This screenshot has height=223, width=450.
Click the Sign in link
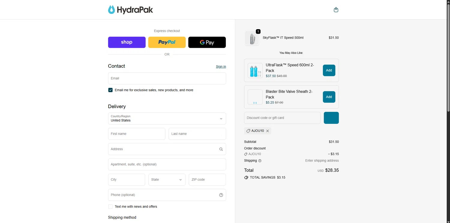(x=221, y=67)
